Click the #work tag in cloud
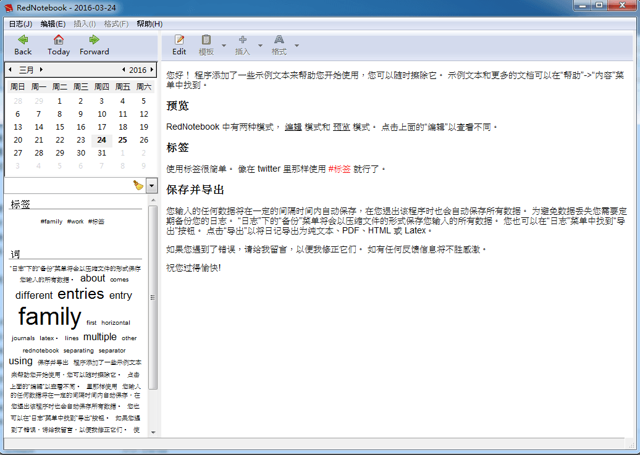Image resolution: width=640 pixels, height=455 pixels. pos(75,222)
